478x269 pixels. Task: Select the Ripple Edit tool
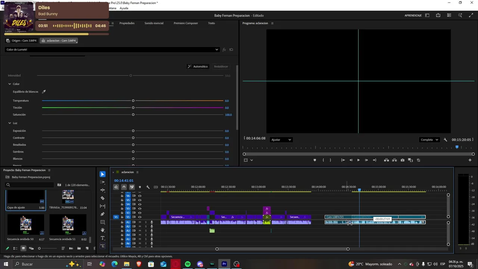pos(103,190)
